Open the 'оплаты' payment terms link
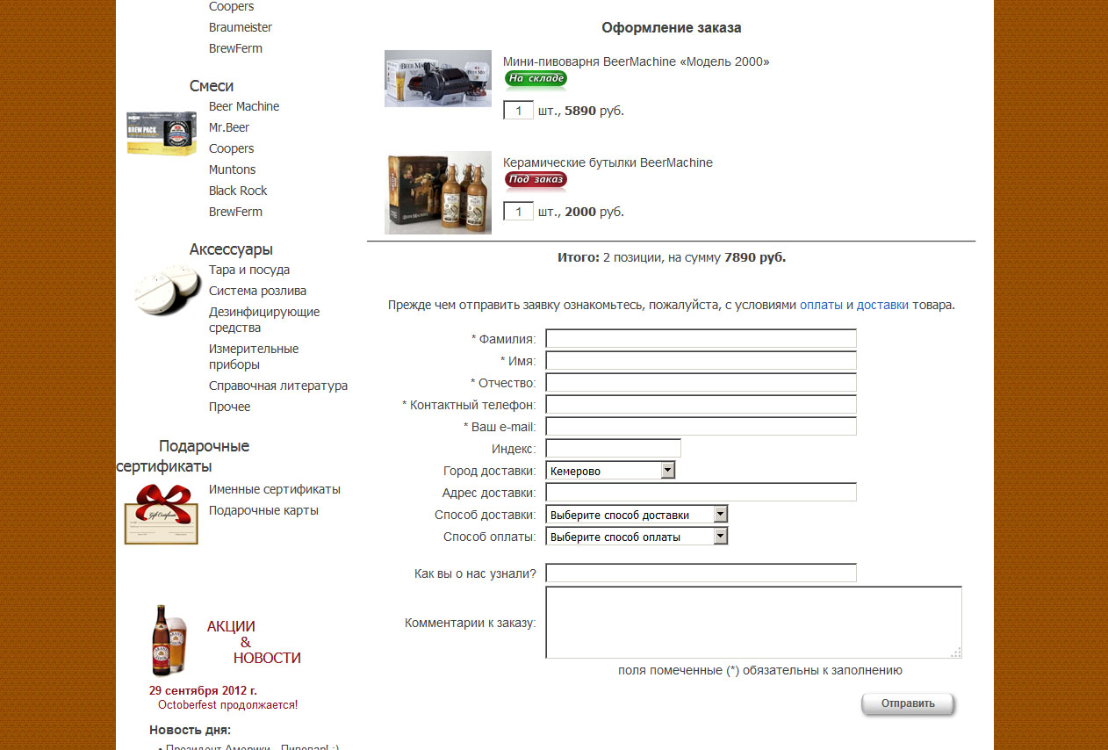Viewport: 1108px width, 750px height. point(821,306)
